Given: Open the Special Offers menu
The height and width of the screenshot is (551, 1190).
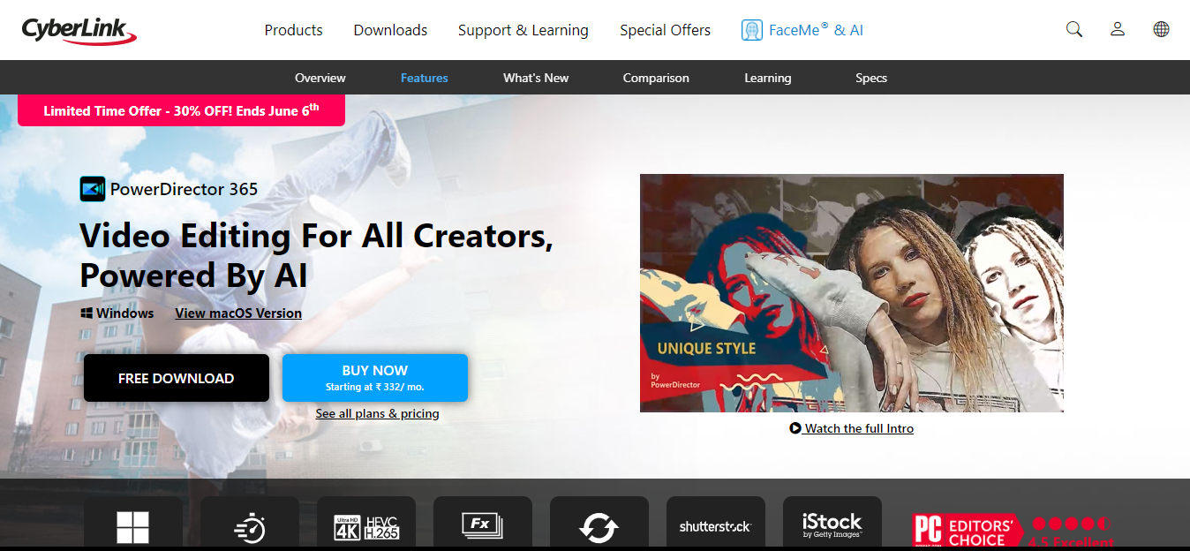Looking at the screenshot, I should click(x=665, y=30).
